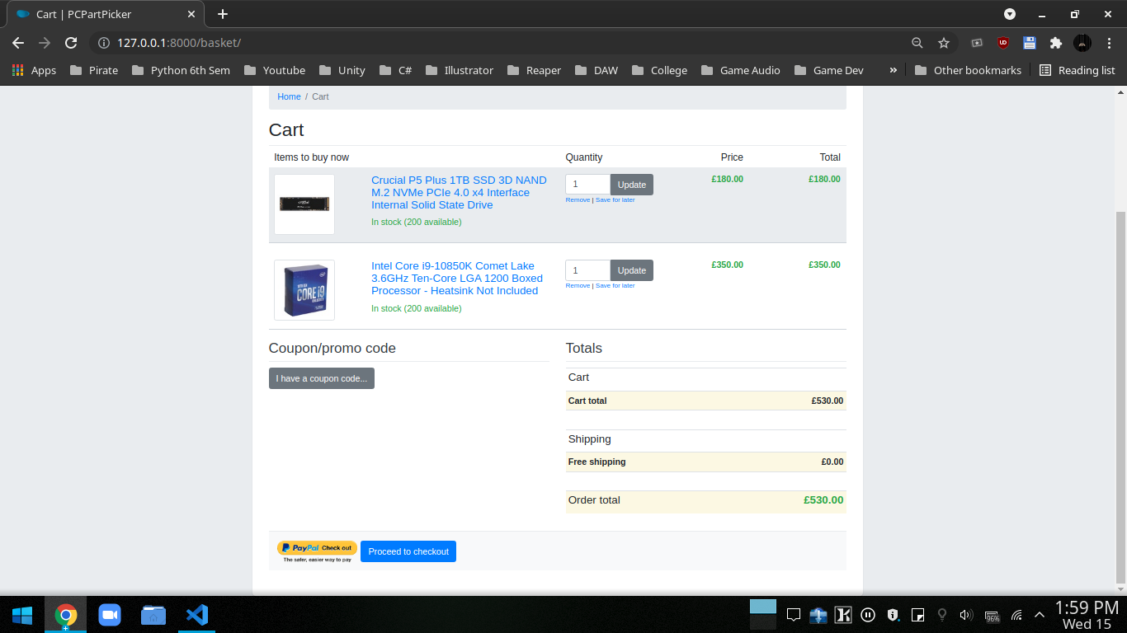Focus quantity field for Crucial SSD
Screen dimensions: 1127x633
pos(587,185)
